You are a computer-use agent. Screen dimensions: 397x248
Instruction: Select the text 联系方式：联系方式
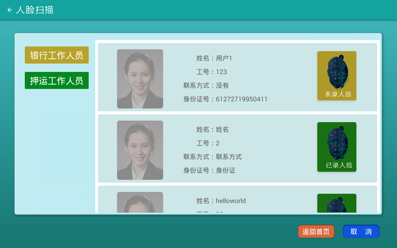pyautogui.click(x=213, y=157)
